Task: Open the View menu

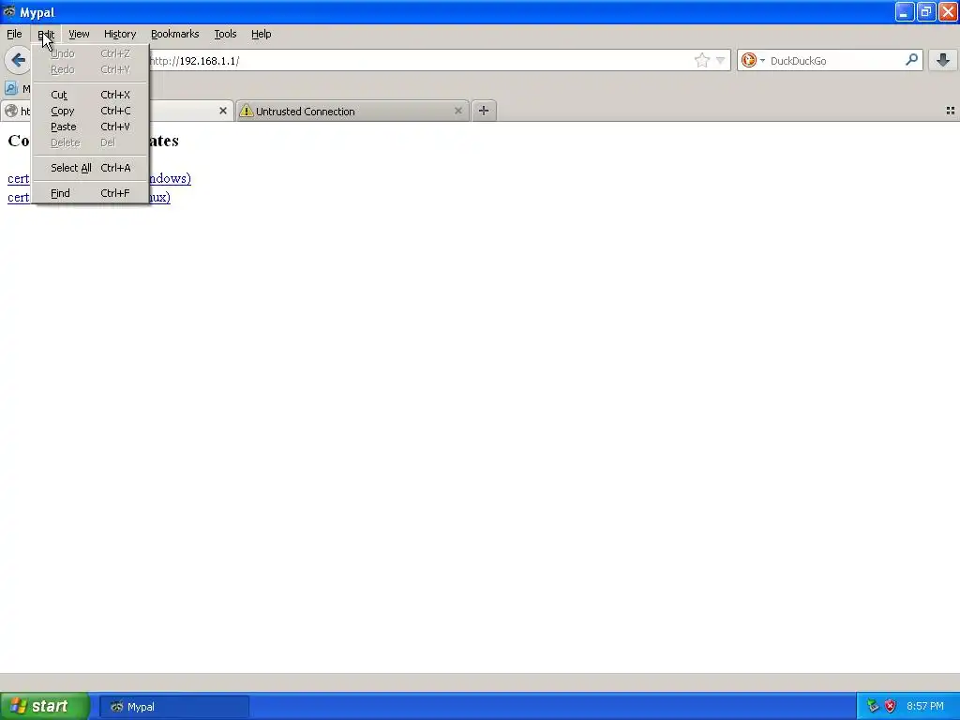Action: click(79, 34)
